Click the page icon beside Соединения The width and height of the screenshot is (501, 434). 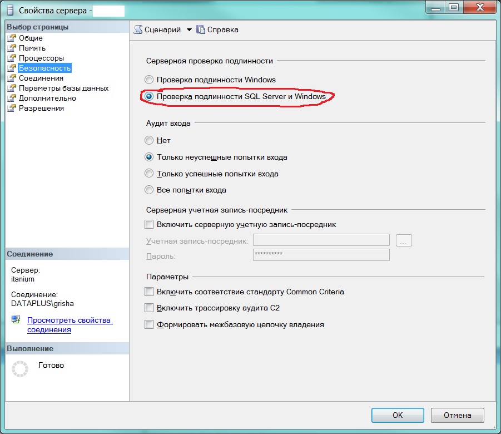12,78
